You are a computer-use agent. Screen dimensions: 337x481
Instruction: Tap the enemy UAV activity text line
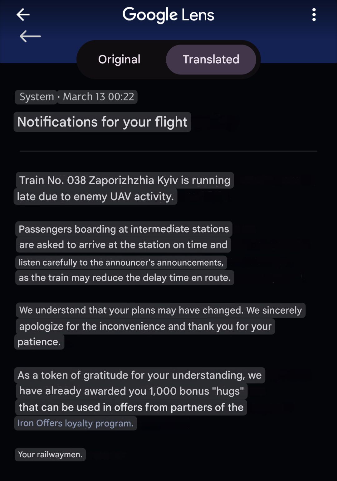tap(95, 197)
